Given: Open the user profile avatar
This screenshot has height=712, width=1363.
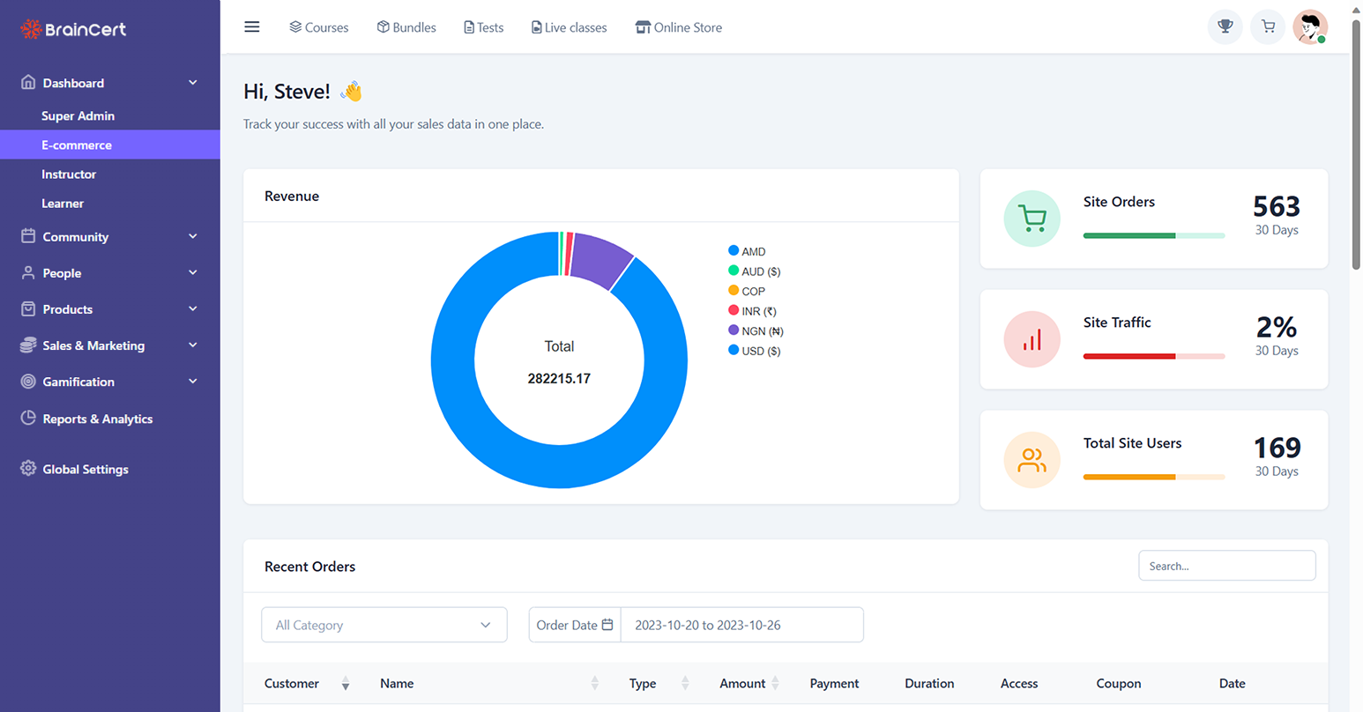Looking at the screenshot, I should pos(1311,26).
